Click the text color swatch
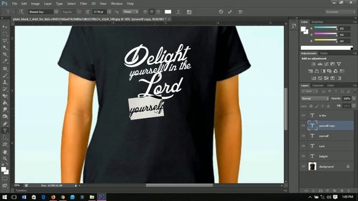 pyautogui.click(x=168, y=12)
